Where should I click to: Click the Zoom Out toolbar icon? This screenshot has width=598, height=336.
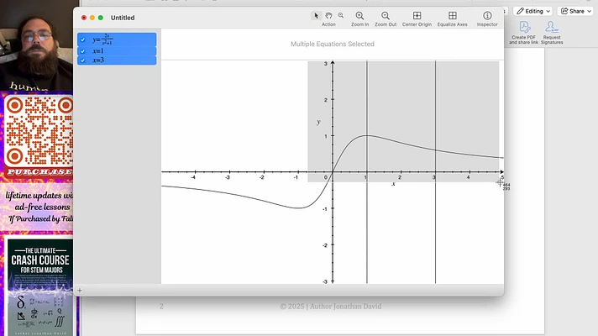(386, 16)
